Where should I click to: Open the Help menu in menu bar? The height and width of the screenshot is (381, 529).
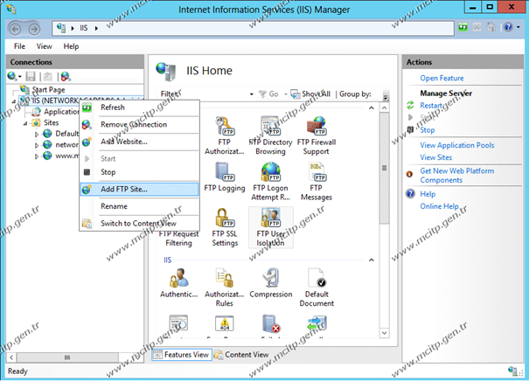pyautogui.click(x=71, y=46)
